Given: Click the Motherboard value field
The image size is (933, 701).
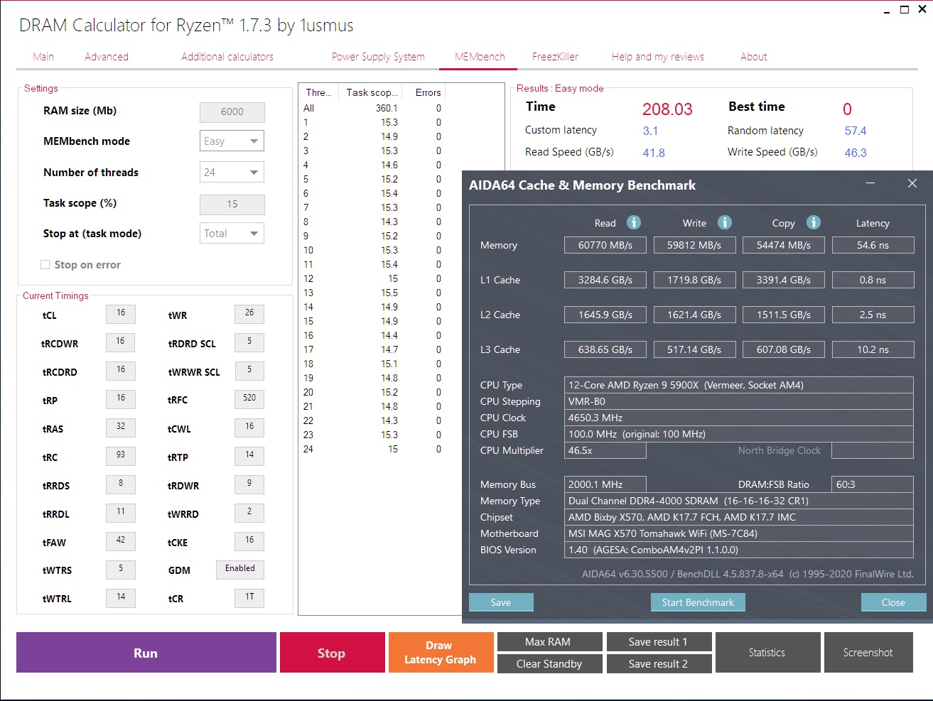Looking at the screenshot, I should click(739, 533).
